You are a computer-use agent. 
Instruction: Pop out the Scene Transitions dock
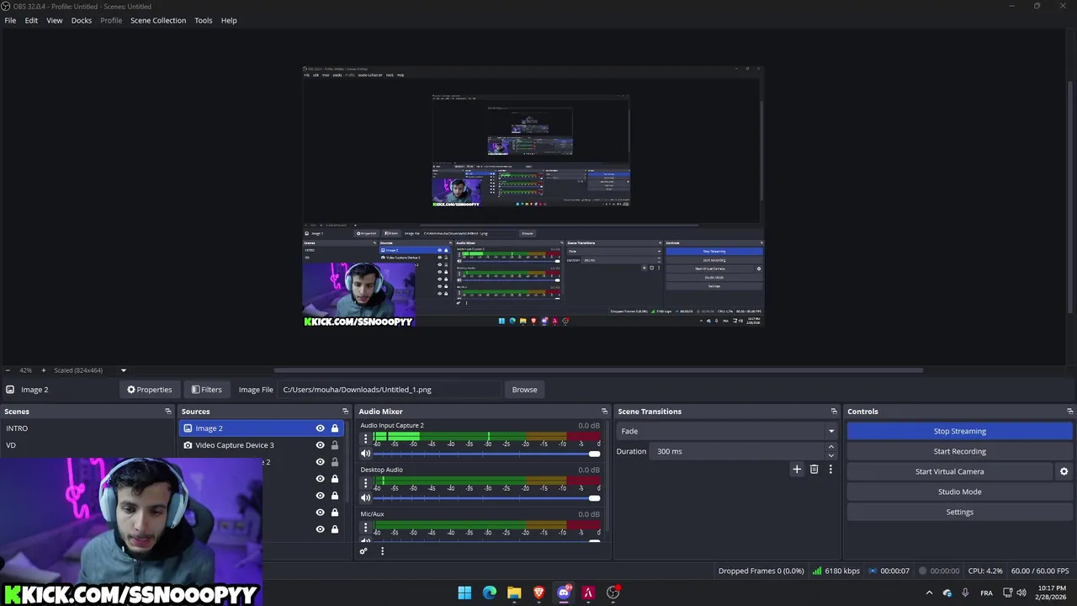(834, 412)
